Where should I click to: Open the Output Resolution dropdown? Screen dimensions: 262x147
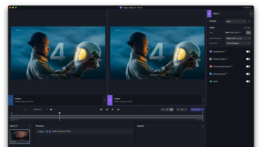pyautogui.click(x=238, y=38)
